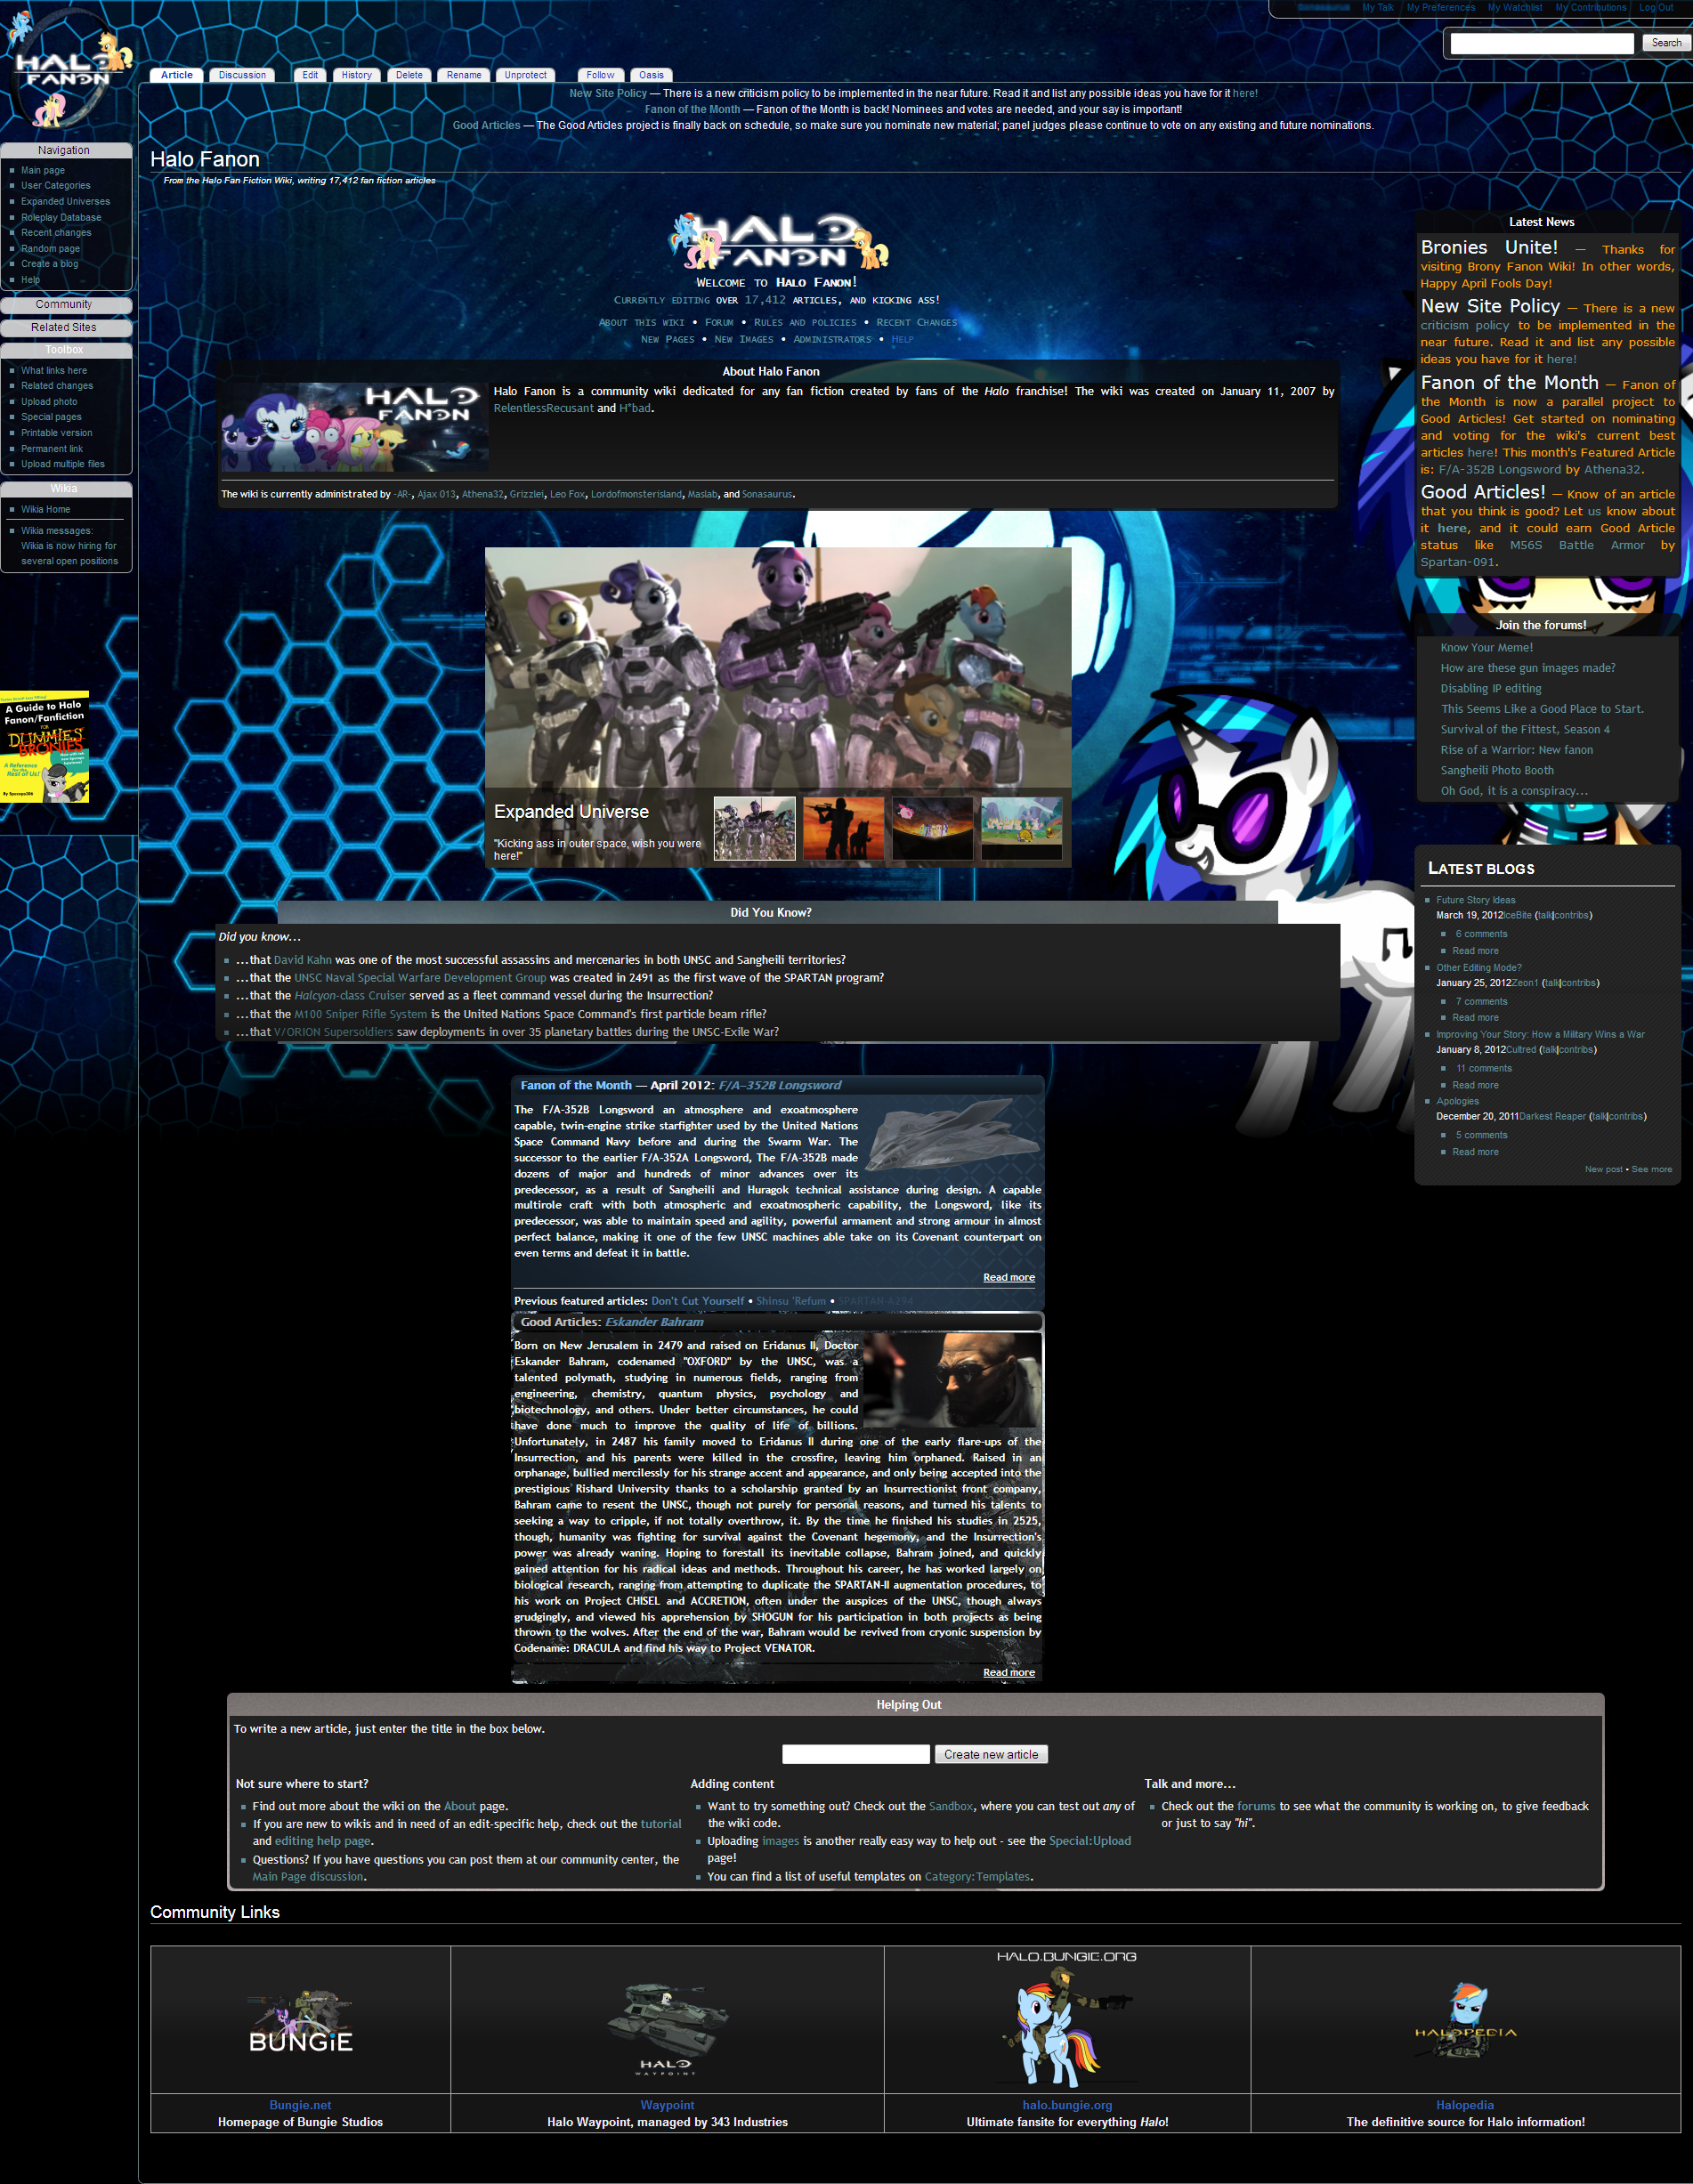Viewport: 1693px width, 2184px height.
Task: Collapse the Navigation sidebar header
Action: tap(64, 150)
